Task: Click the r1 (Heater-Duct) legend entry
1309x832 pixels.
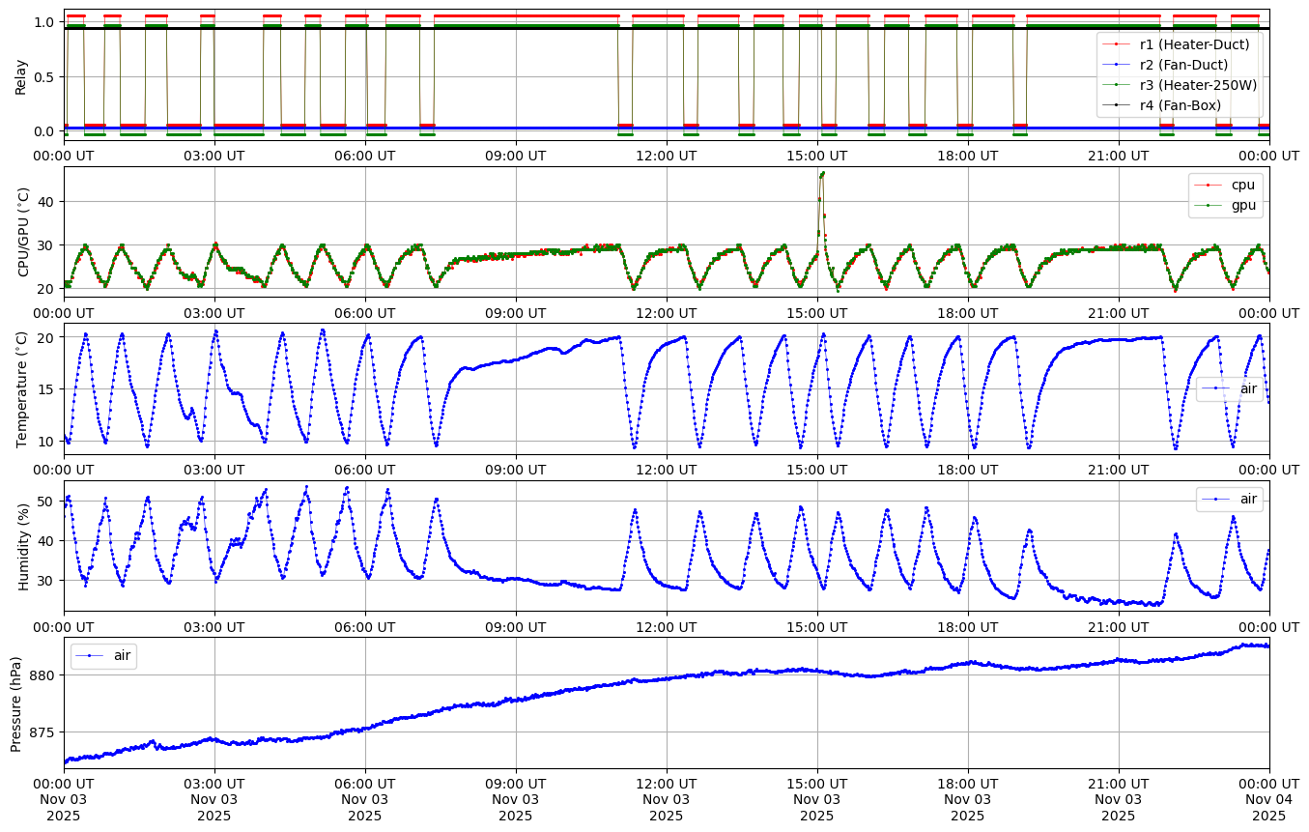Action: point(1194,44)
